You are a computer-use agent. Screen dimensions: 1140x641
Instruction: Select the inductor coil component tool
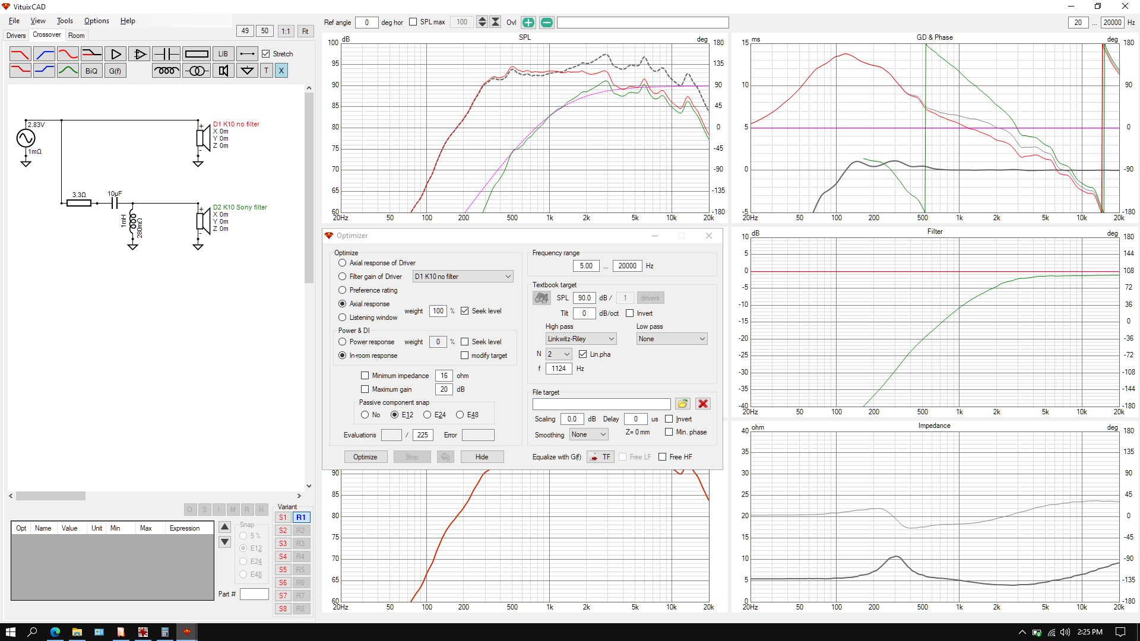[x=166, y=71]
